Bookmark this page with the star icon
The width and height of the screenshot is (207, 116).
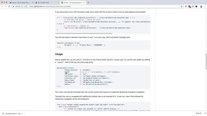point(181,6)
